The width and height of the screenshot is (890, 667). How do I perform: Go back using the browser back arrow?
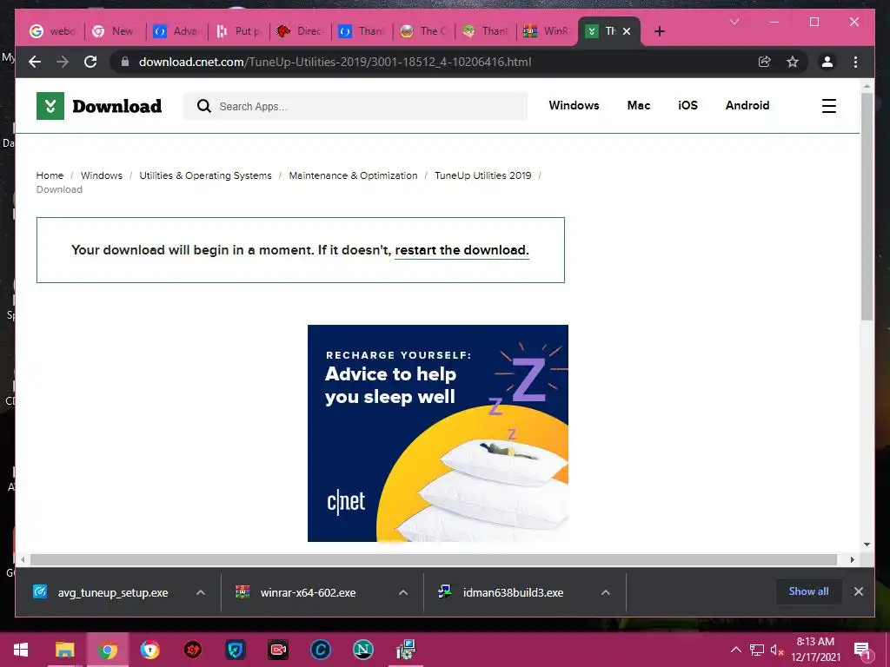[35, 62]
